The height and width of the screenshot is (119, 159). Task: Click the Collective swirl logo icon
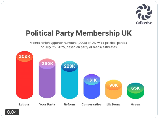point(144,12)
